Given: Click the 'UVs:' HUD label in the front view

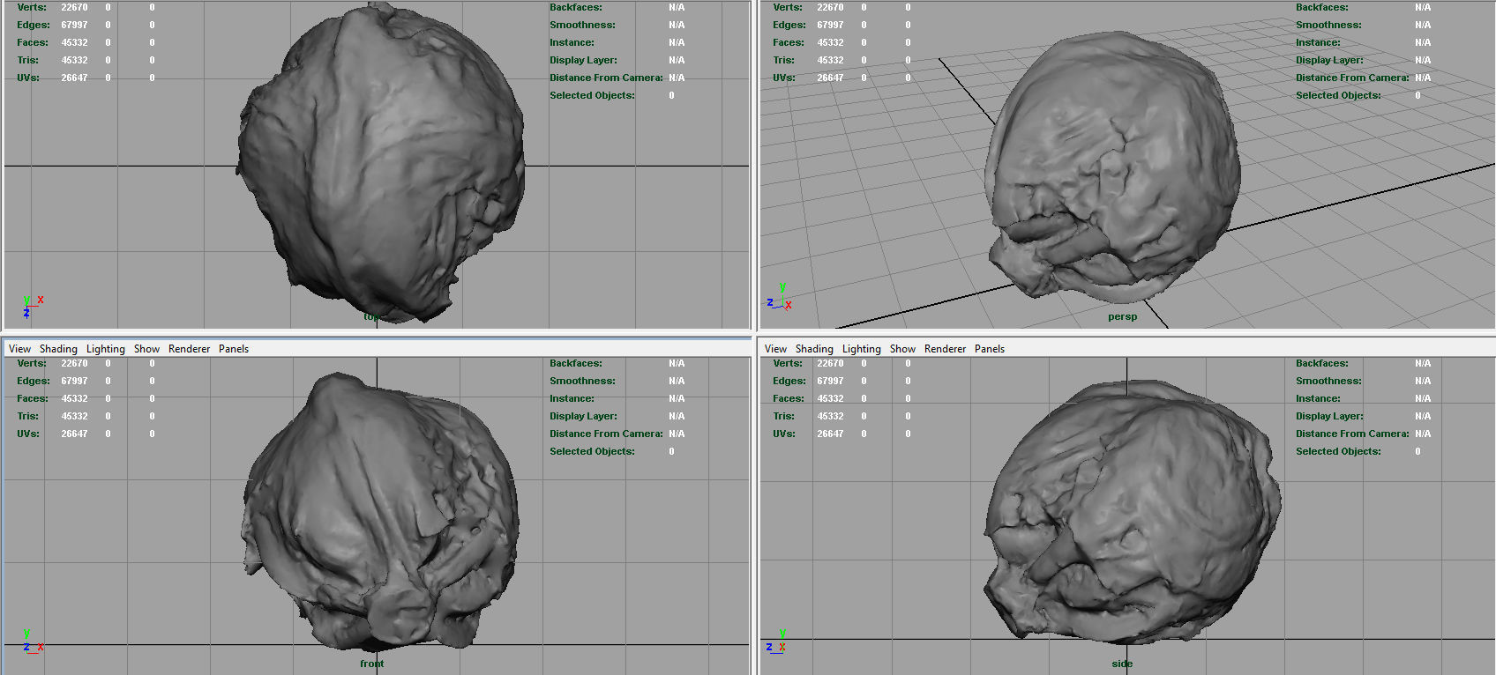Looking at the screenshot, I should (x=28, y=434).
